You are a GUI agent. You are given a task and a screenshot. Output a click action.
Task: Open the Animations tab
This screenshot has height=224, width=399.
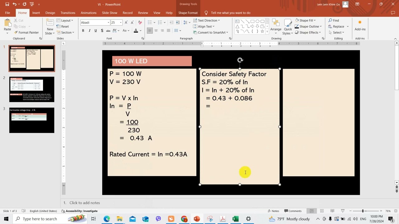pos(89,13)
